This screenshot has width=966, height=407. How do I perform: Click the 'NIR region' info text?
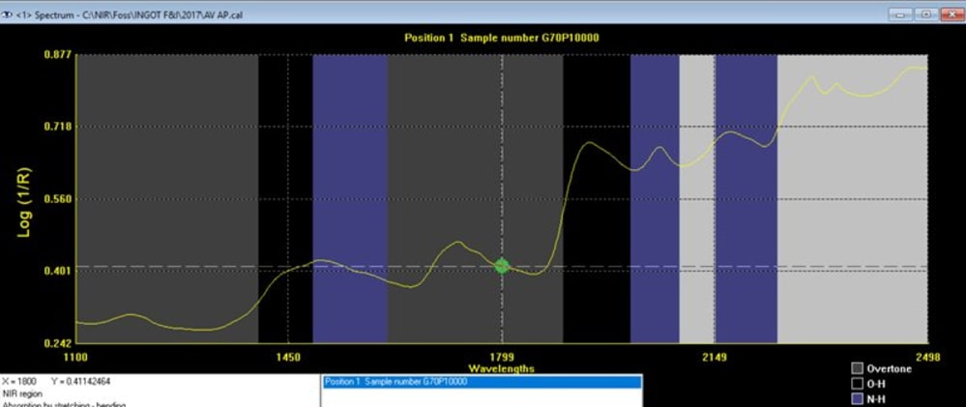(22, 392)
